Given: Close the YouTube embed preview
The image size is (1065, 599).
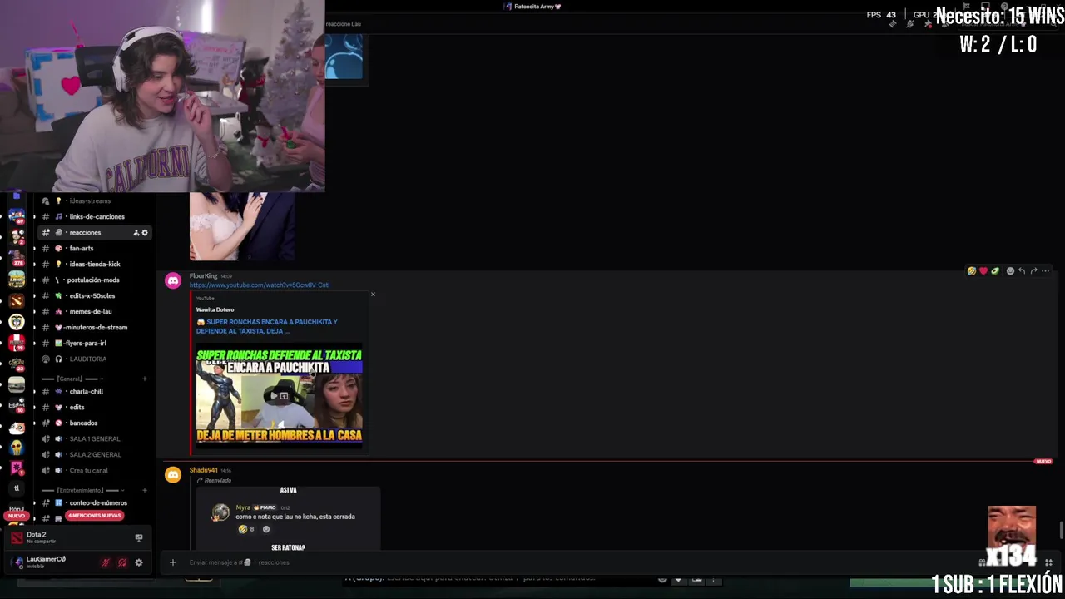Looking at the screenshot, I should point(373,295).
